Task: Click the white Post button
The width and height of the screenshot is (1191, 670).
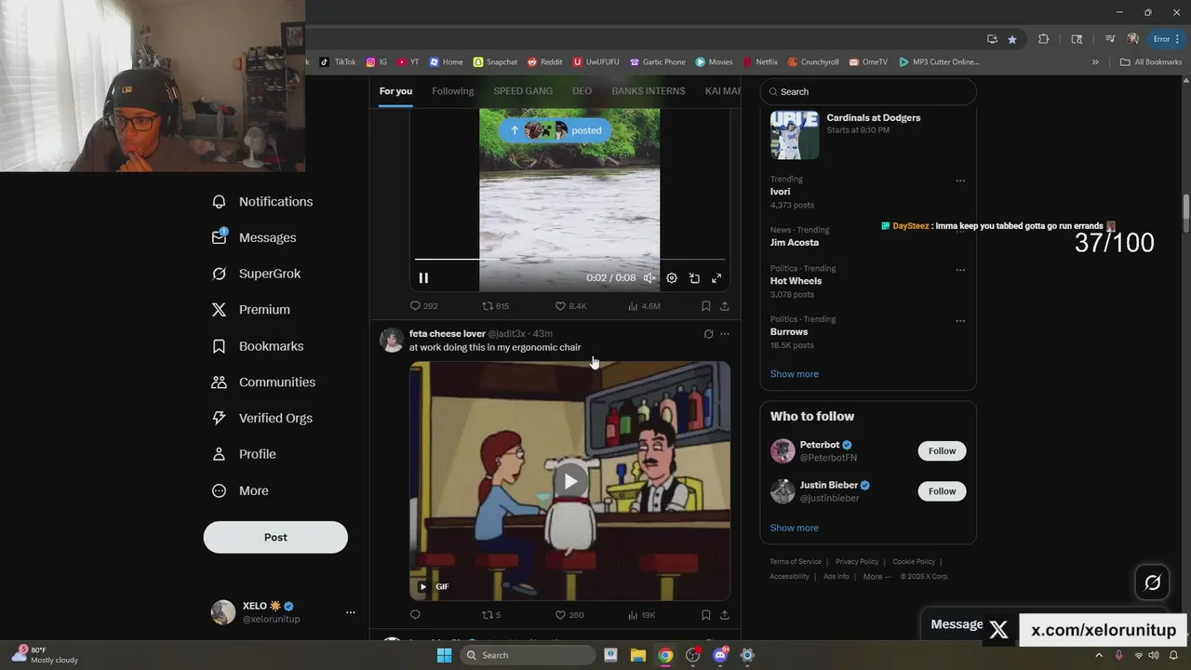Action: (x=275, y=537)
